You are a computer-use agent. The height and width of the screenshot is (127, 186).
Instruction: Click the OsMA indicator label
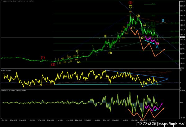[14, 90]
